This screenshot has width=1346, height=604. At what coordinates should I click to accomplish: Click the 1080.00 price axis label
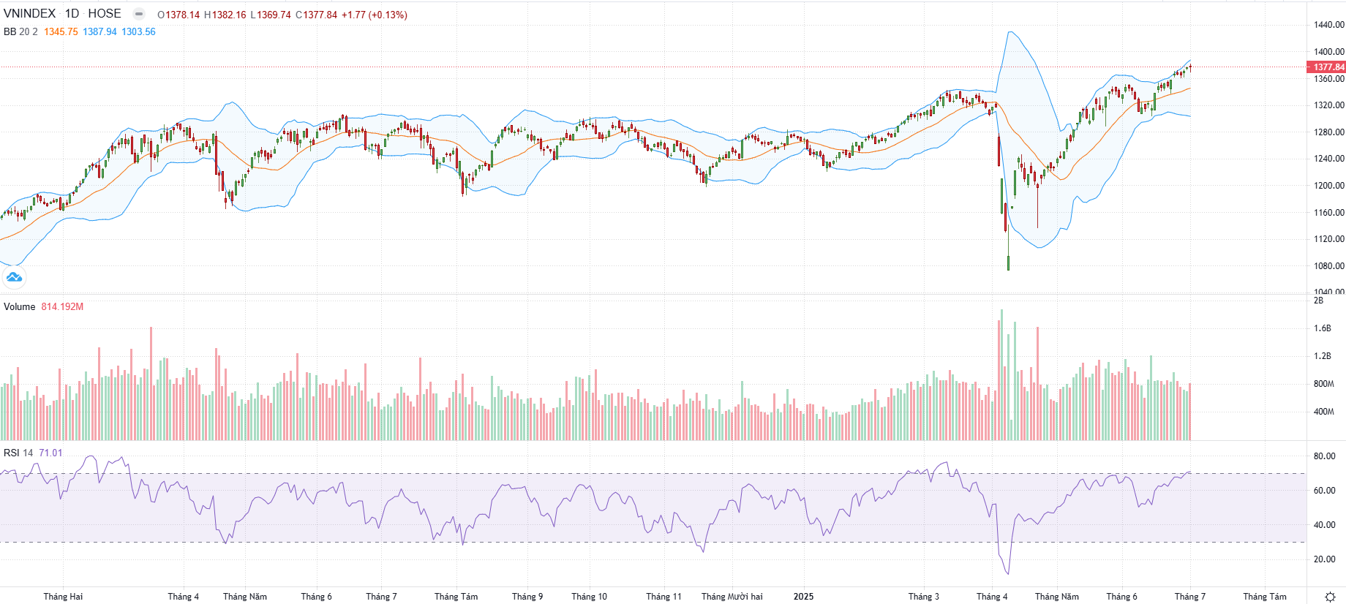(x=1329, y=266)
